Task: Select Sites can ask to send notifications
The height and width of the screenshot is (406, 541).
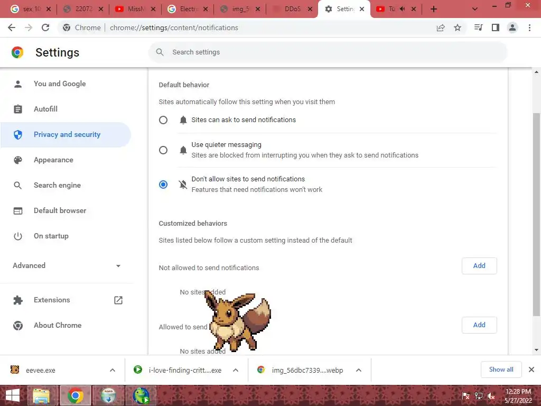Action: coord(163,120)
